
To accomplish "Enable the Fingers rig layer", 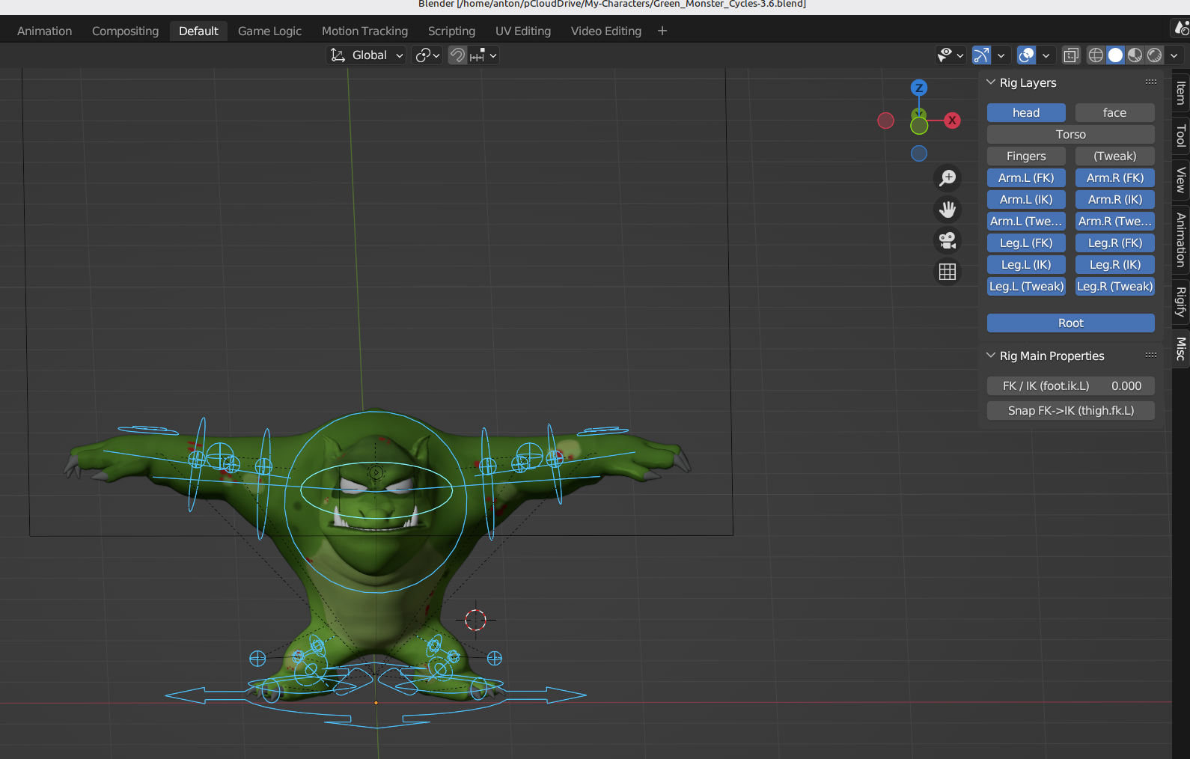I will (1026, 156).
